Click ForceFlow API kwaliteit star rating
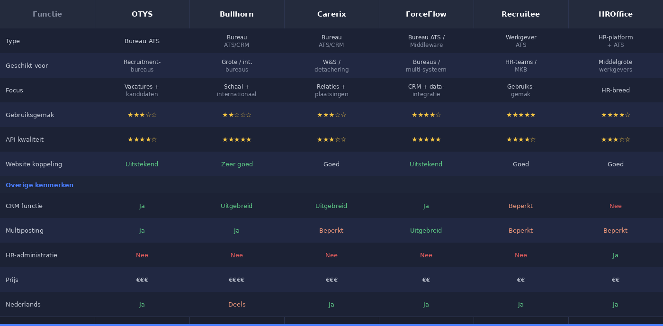This screenshot has height=326, width=663. click(x=426, y=140)
